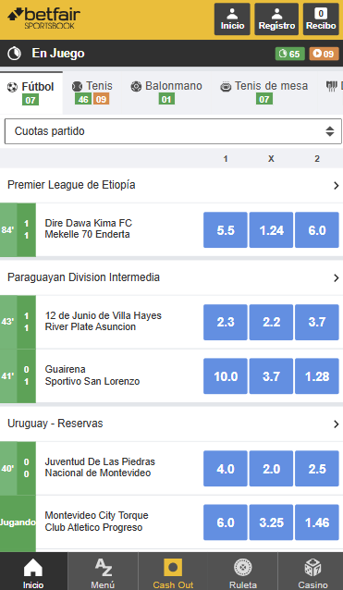Image resolution: width=343 pixels, height=590 pixels.
Task: Switch to the Balonmano tab
Action: (166, 92)
